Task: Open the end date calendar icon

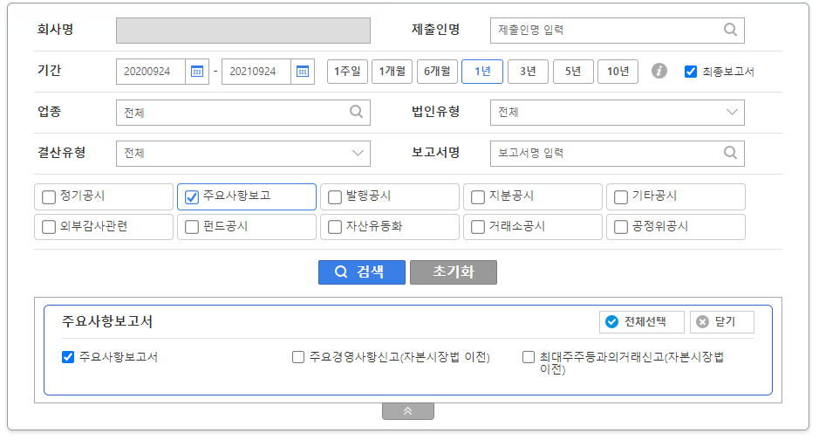Action: click(x=303, y=72)
